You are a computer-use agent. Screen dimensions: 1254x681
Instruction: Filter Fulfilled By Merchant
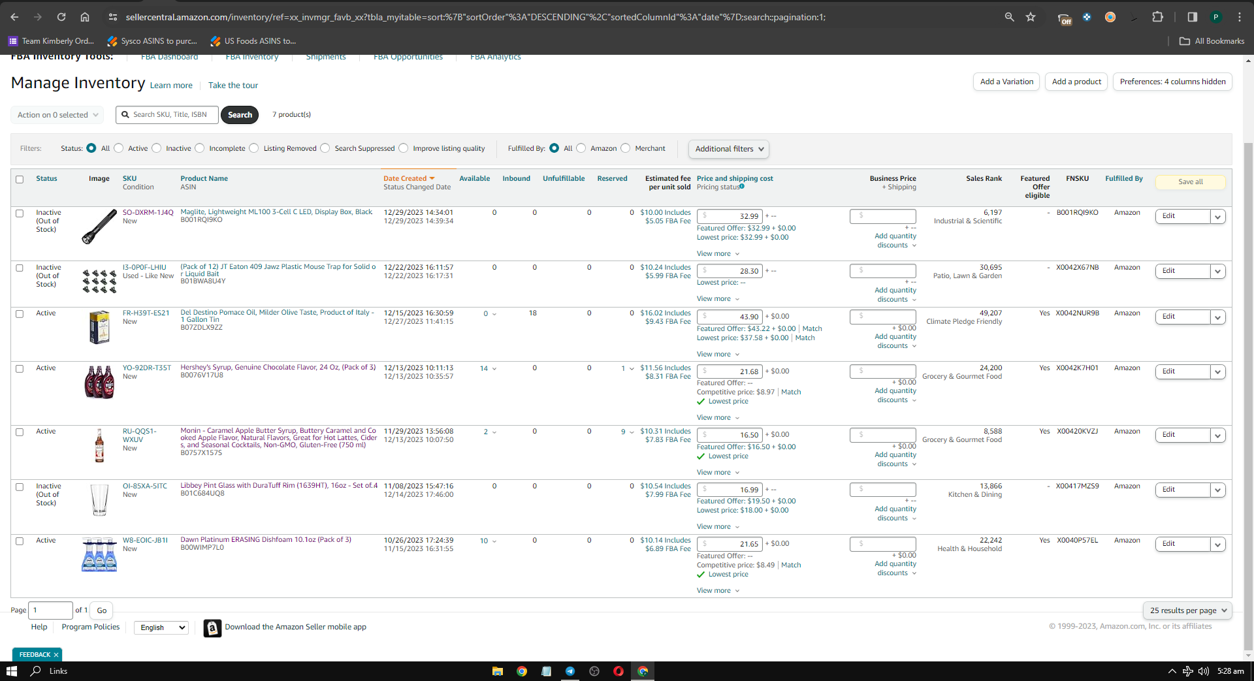click(626, 148)
